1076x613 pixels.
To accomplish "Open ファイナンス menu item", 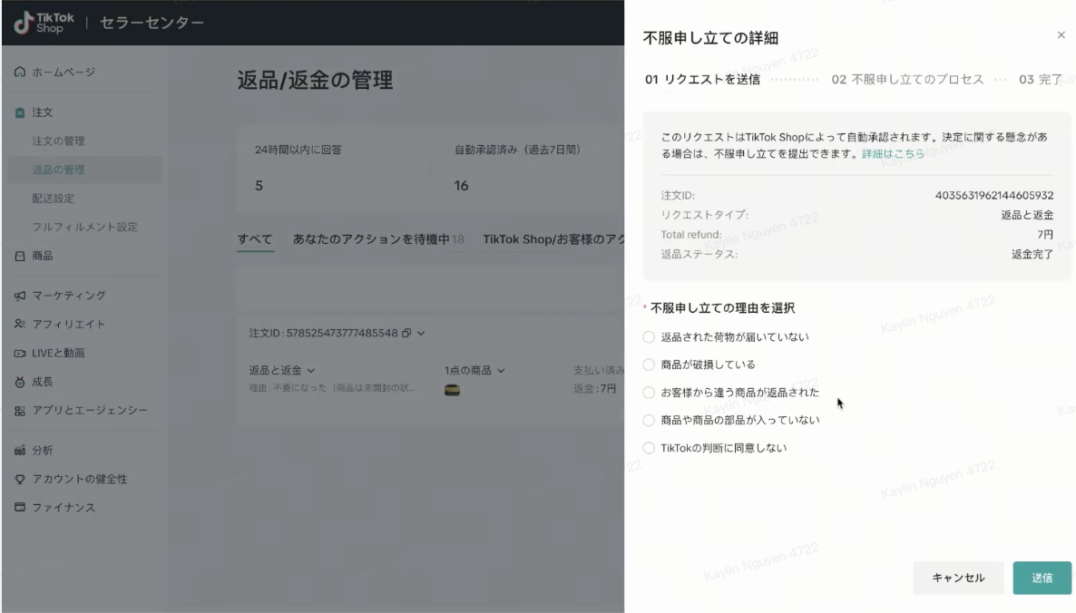I will pos(64,508).
